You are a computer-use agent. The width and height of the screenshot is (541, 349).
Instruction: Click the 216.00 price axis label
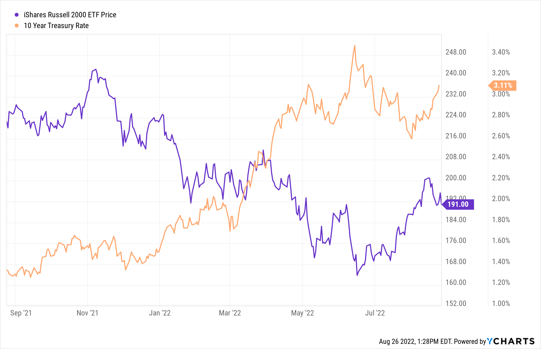pyautogui.click(x=456, y=136)
